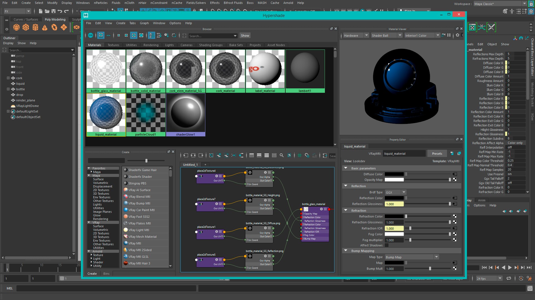This screenshot has height=300, width=535.
Task: Click the Opacity Map texture checker button
Action: click(x=455, y=180)
